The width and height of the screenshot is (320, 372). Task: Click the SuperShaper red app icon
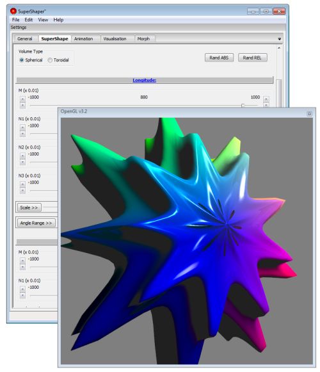[x=13, y=11]
